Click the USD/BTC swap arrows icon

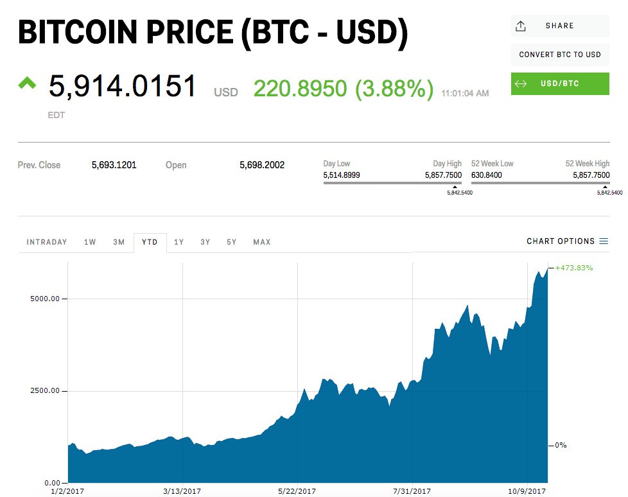(x=521, y=84)
